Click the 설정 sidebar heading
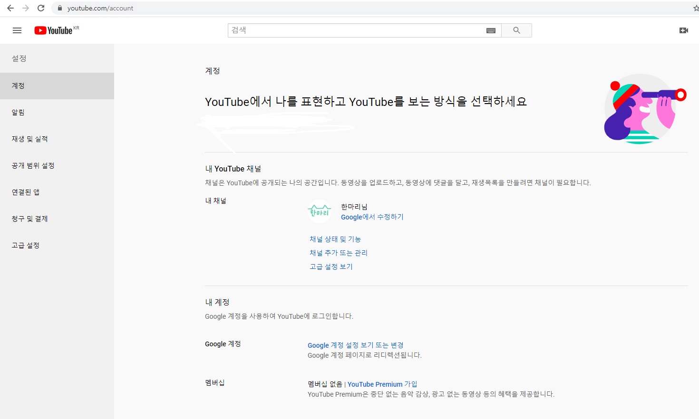The height and width of the screenshot is (419, 699). pos(19,58)
